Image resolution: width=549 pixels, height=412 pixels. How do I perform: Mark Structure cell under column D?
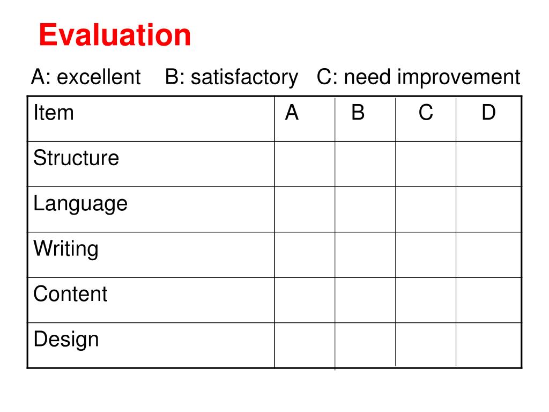coord(489,164)
